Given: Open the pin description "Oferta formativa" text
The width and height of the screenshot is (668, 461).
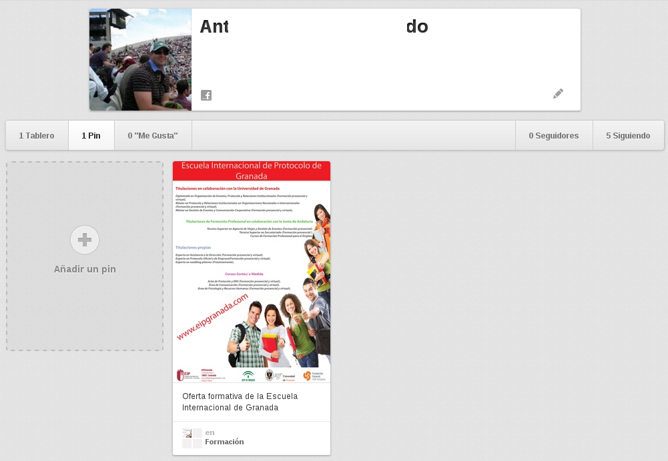Looking at the screenshot, I should coord(240,402).
